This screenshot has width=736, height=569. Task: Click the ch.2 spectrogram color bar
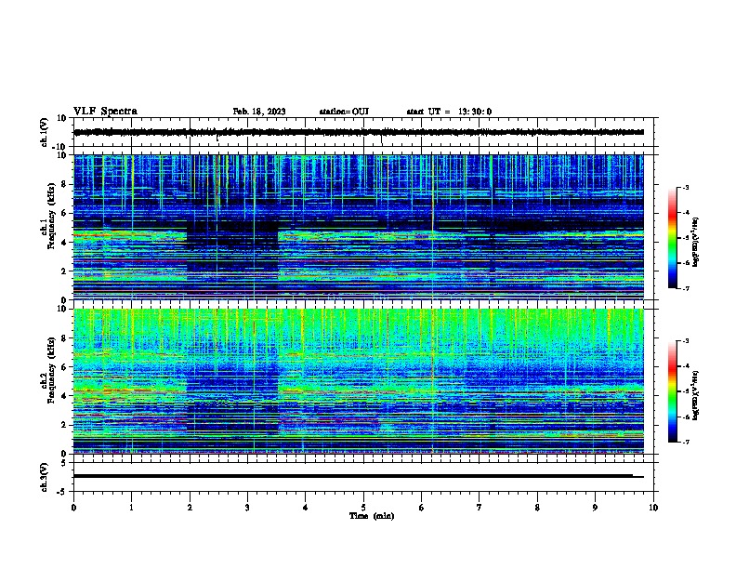[x=672, y=391]
